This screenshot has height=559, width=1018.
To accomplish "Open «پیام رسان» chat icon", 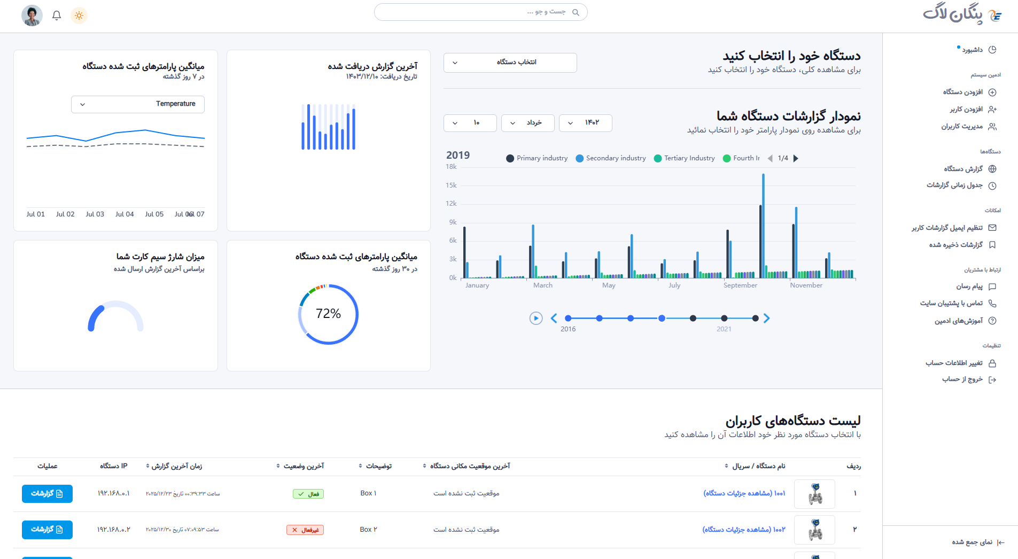I will point(993,286).
